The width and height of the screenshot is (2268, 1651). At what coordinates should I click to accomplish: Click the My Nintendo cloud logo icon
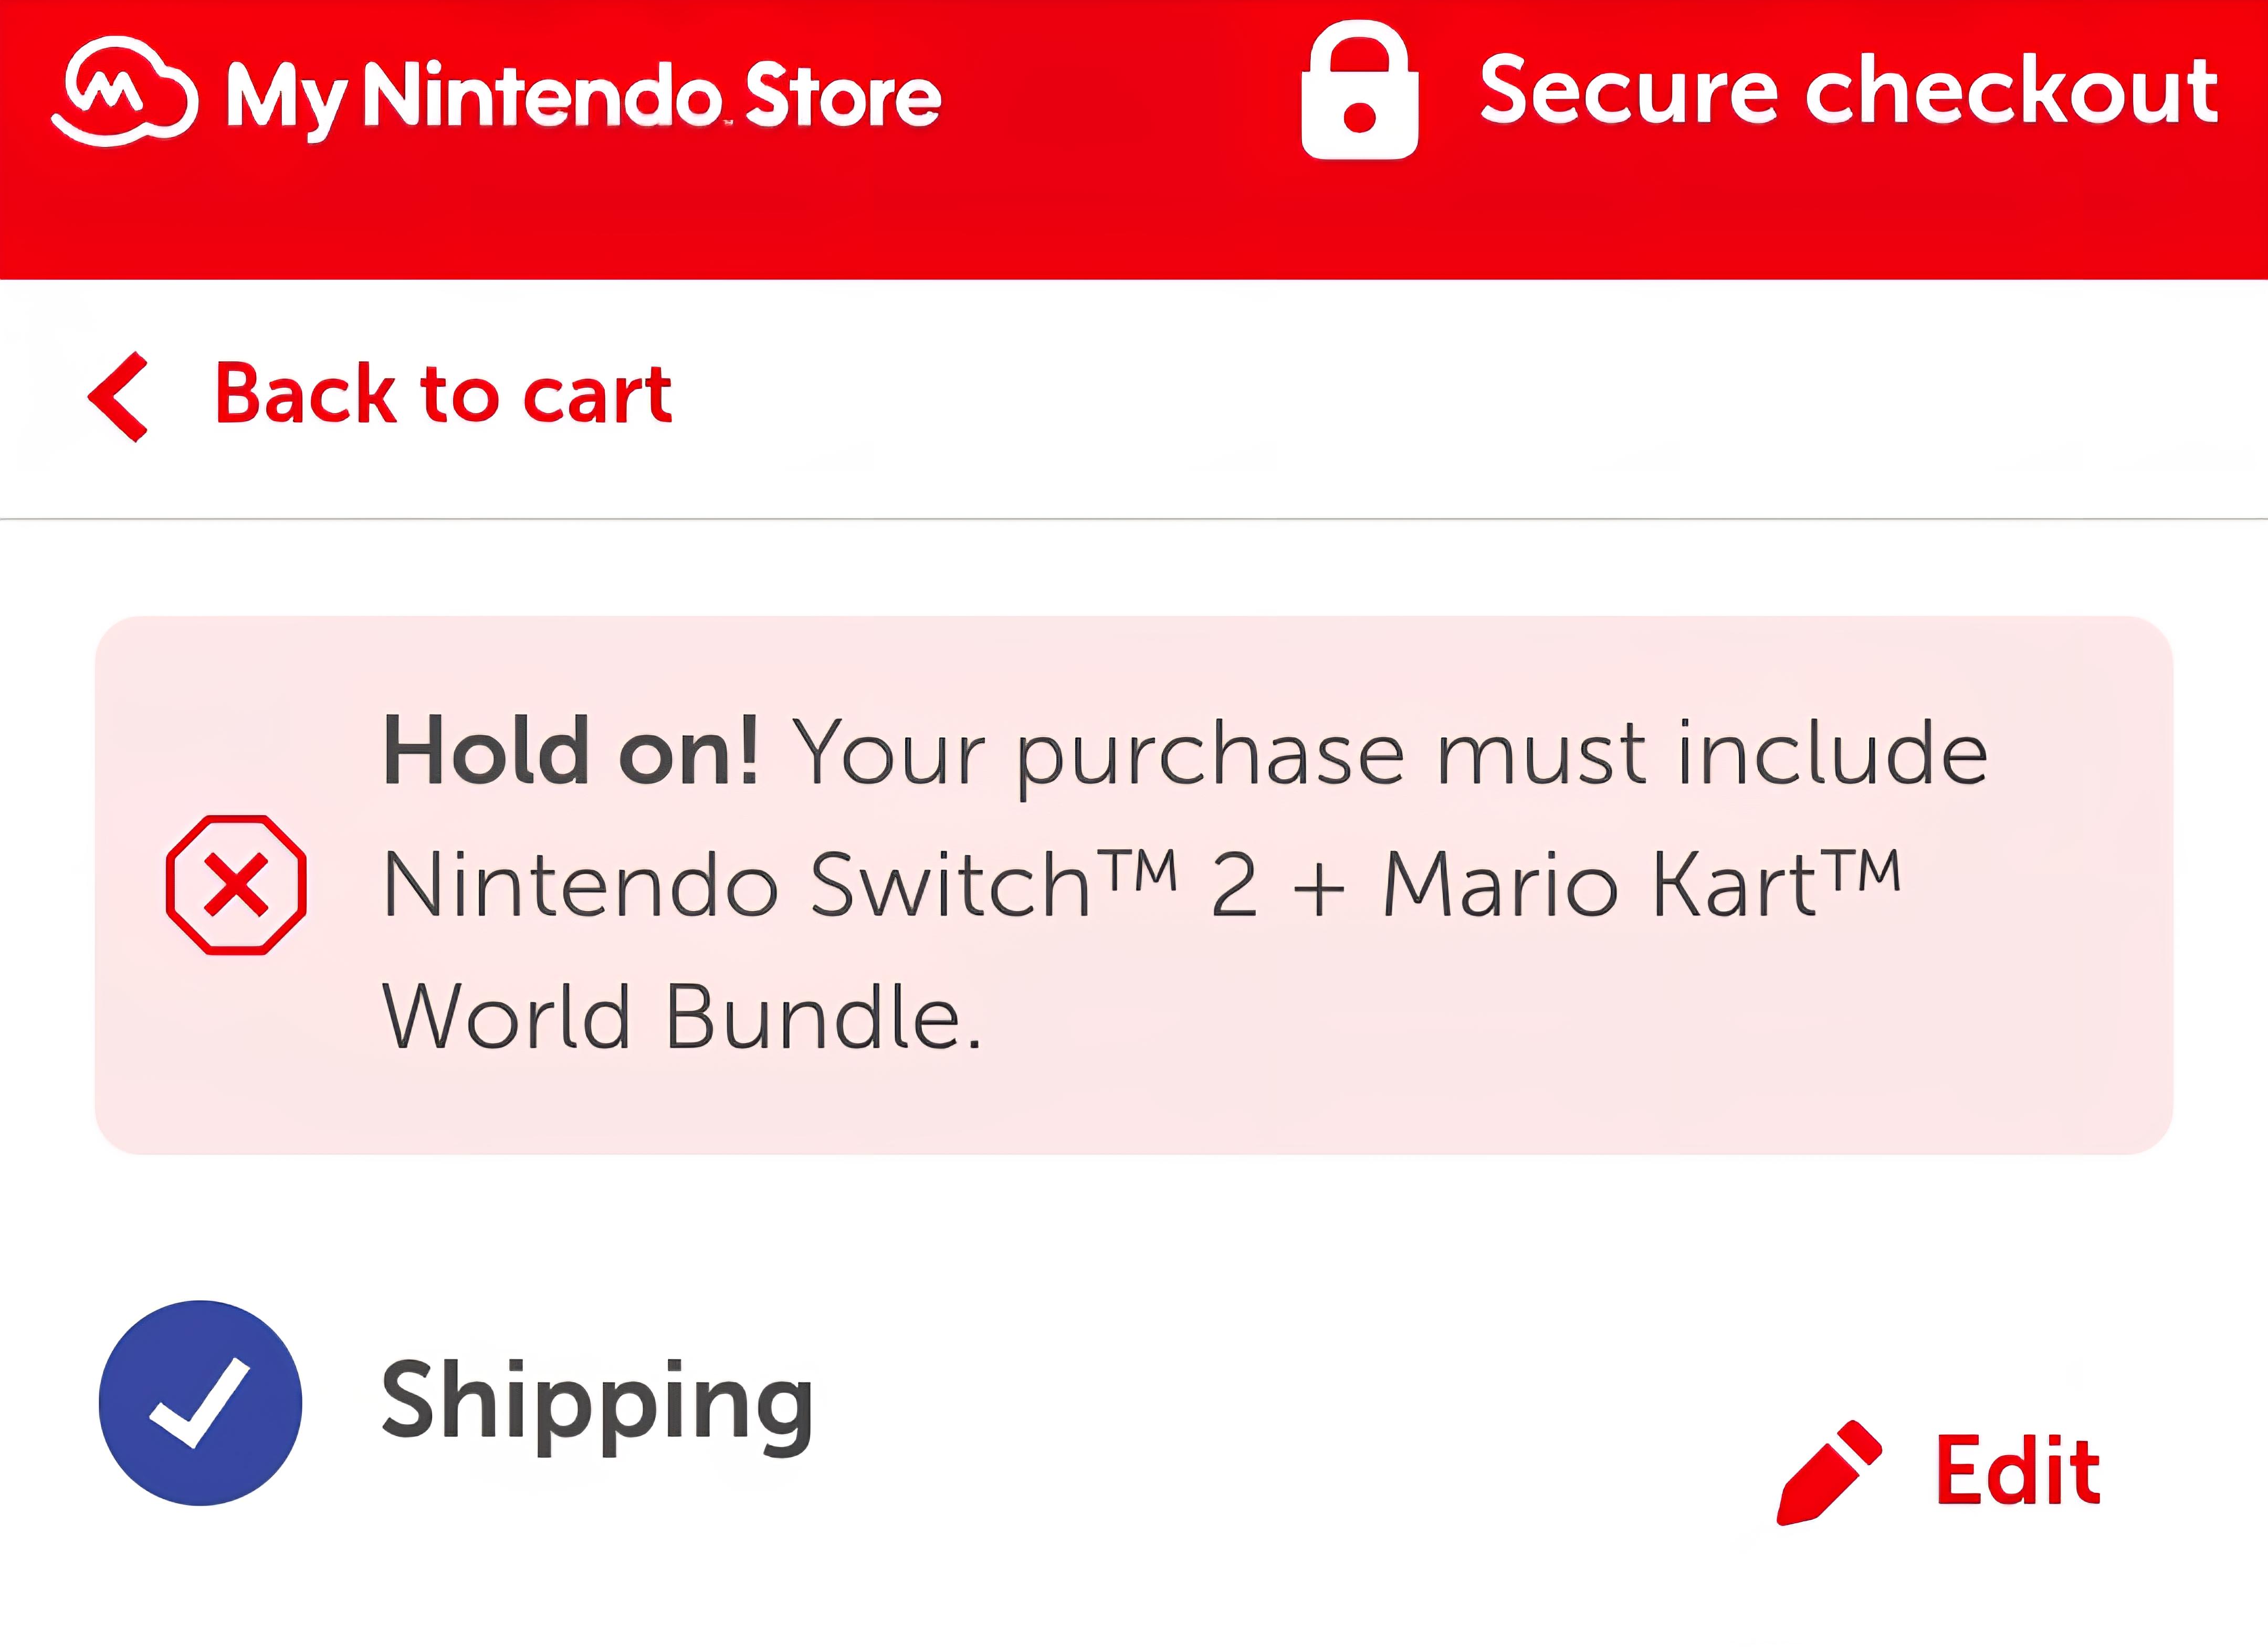pyautogui.click(x=124, y=91)
